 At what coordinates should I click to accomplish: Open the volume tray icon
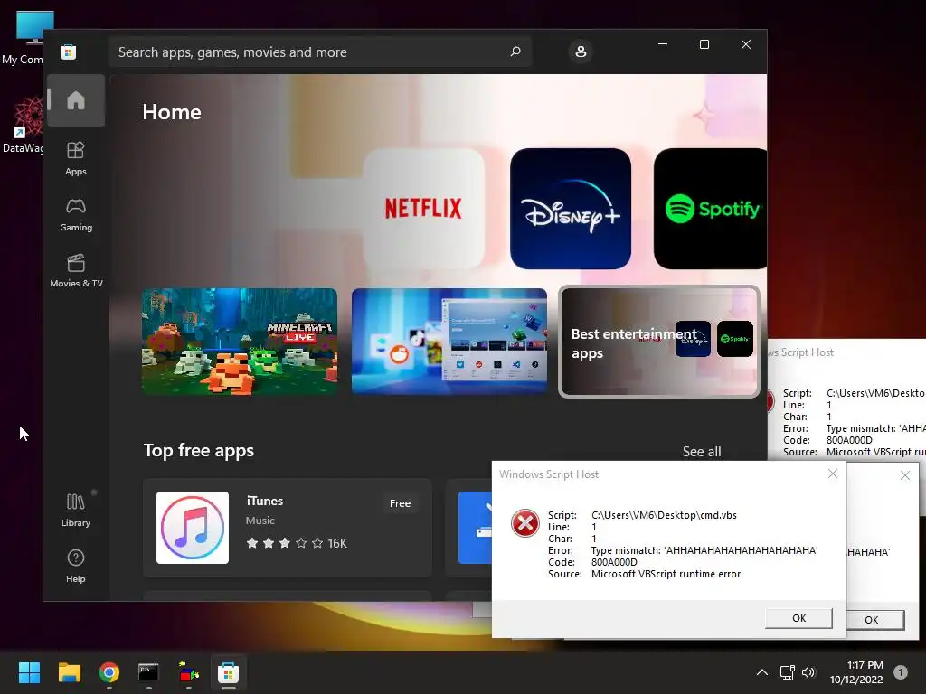[x=808, y=672]
